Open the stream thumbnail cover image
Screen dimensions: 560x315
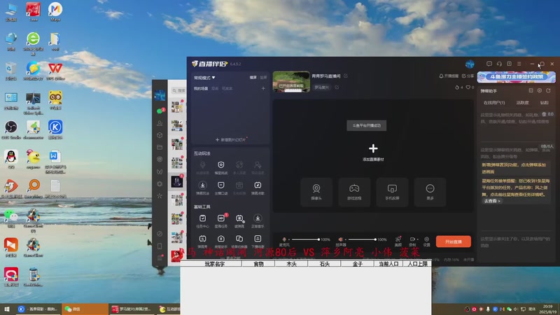[x=291, y=82]
